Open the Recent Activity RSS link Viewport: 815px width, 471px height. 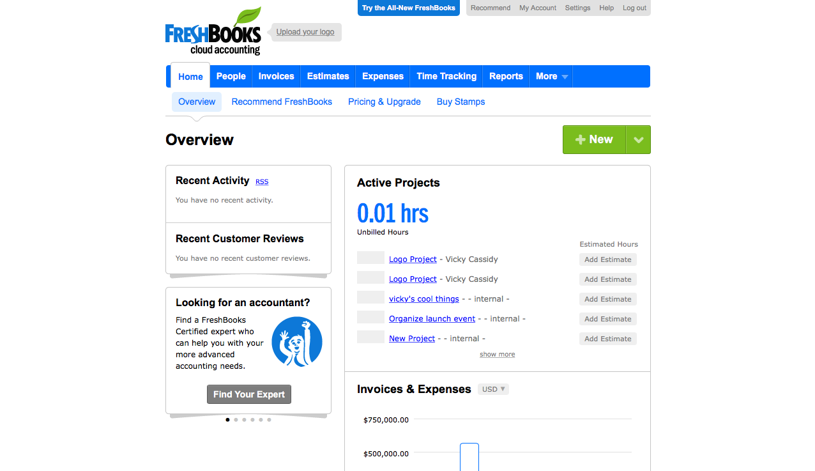[x=262, y=181]
